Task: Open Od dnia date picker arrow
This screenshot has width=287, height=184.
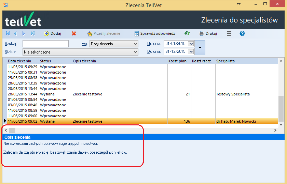Action: point(191,44)
